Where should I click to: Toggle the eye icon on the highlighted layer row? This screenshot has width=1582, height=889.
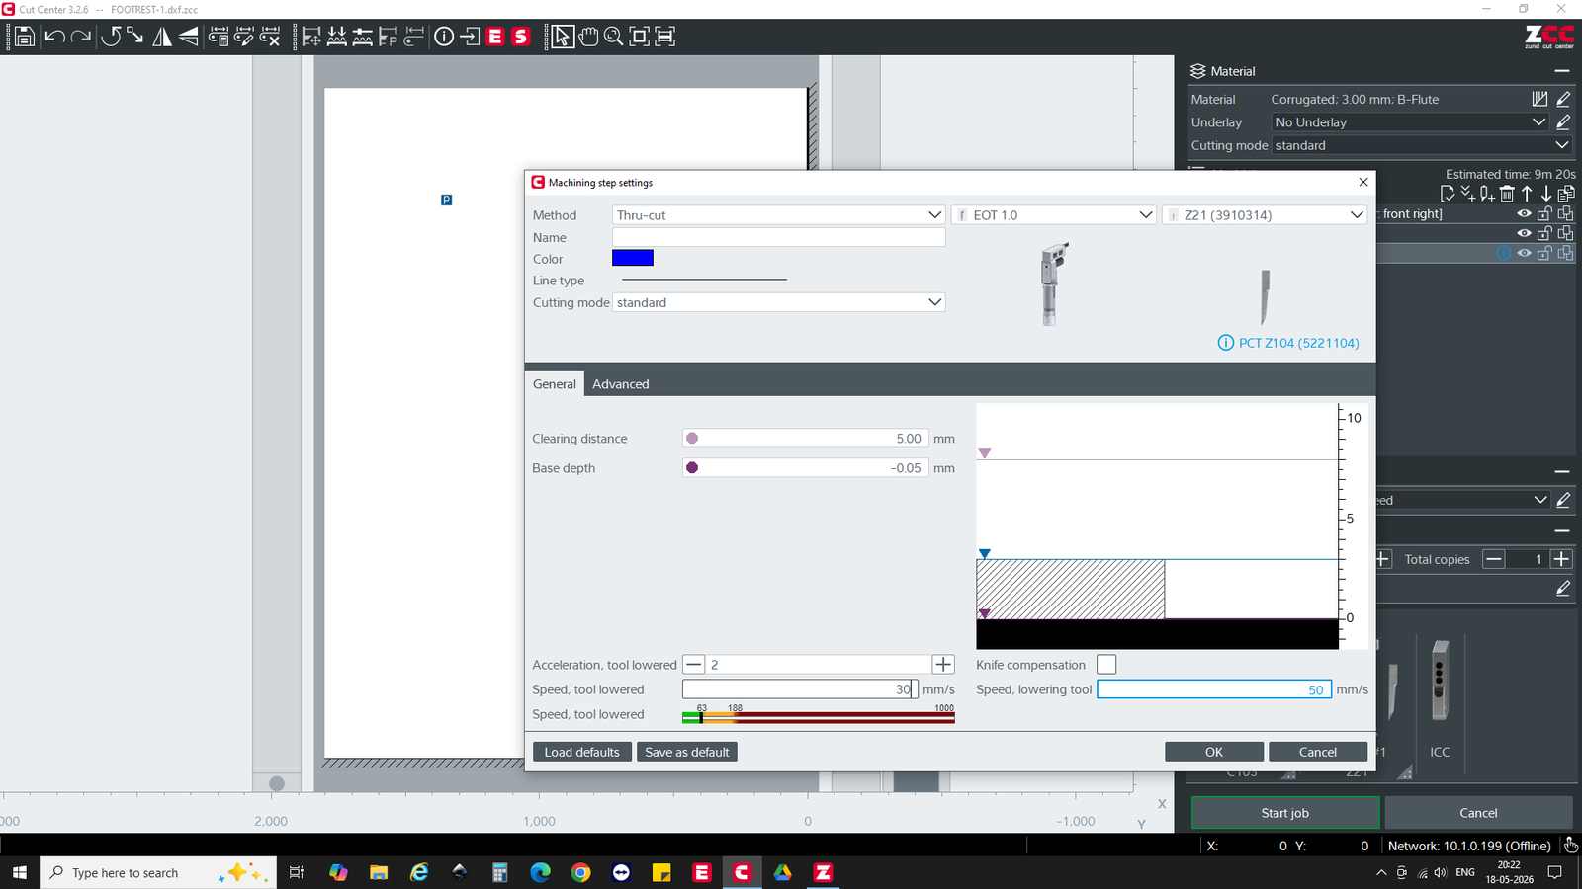1524,253
